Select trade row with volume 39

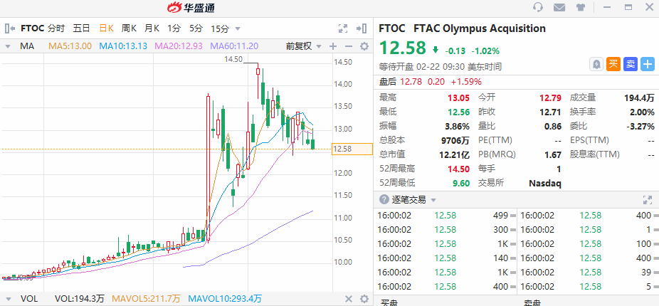pos(589,273)
